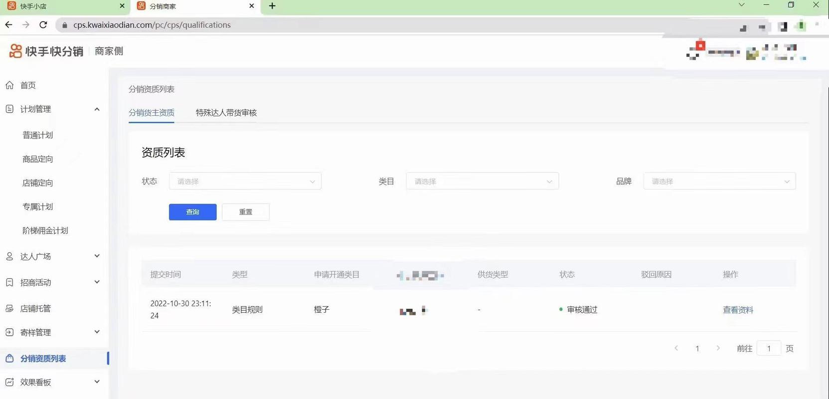Click the padlock site info icon

[x=64, y=25]
